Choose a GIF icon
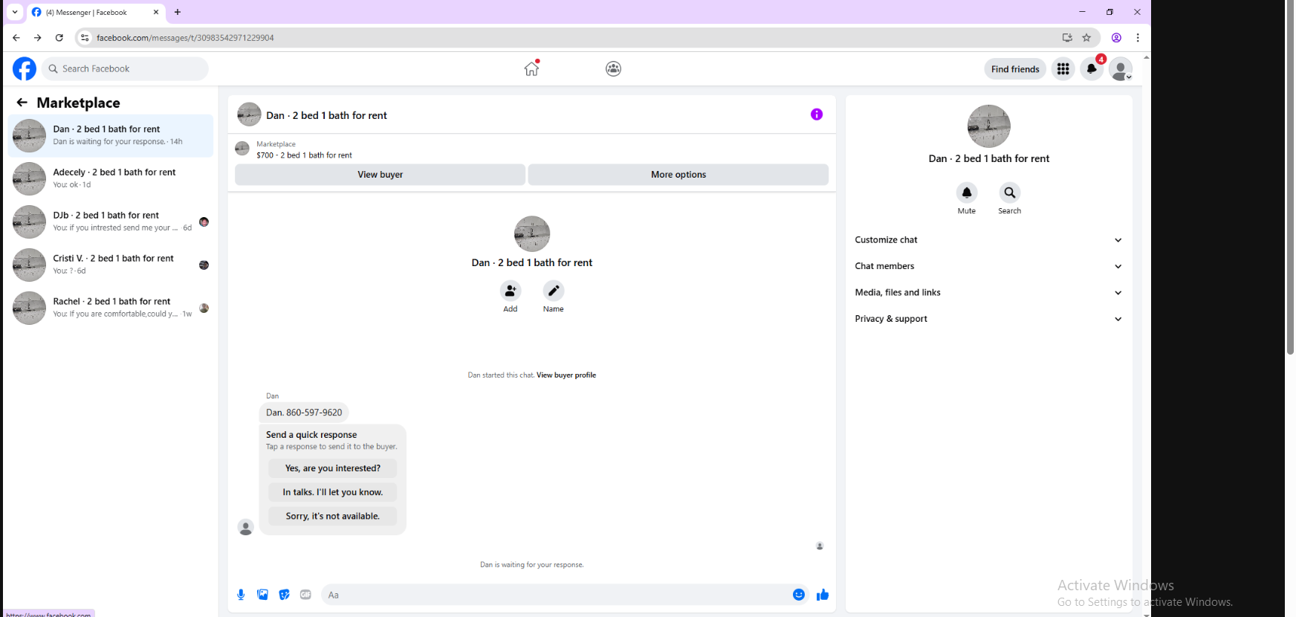 tap(305, 595)
